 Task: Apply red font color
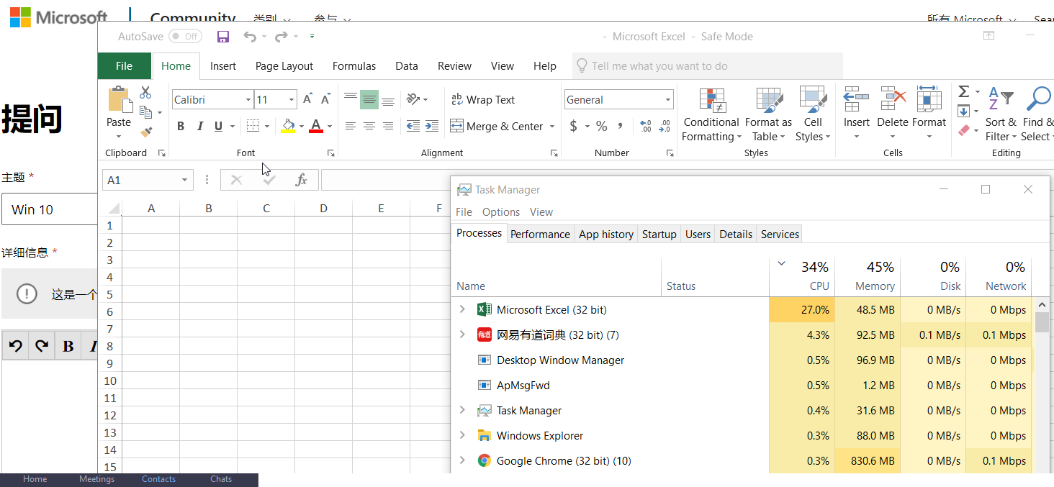pyautogui.click(x=316, y=126)
